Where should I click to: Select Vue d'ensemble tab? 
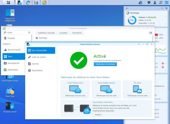point(41,50)
